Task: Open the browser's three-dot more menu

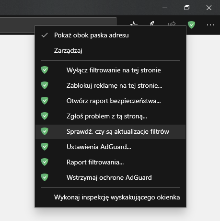Action: pos(210,25)
